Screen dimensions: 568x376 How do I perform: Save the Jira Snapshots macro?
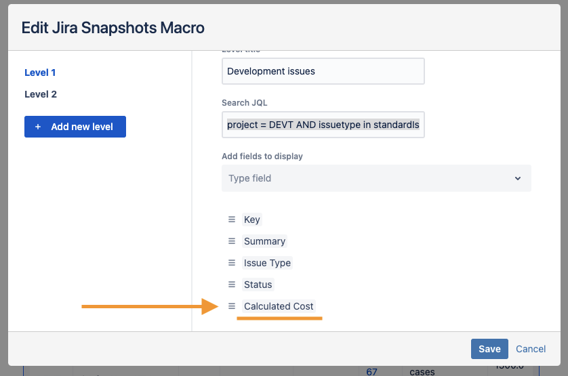pyautogui.click(x=489, y=349)
